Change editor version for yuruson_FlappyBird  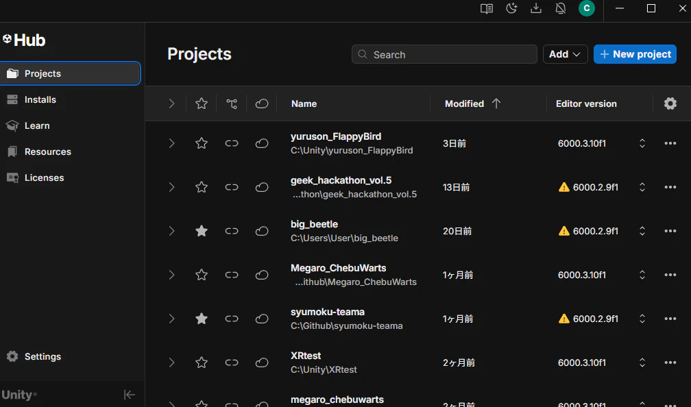(642, 143)
